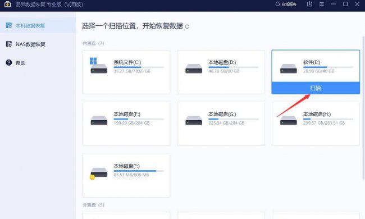Click the app toolbox logo icon
This screenshot has height=219, width=365.
[x=7, y=4]
